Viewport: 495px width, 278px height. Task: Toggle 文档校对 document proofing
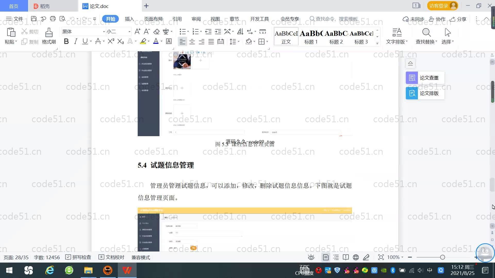point(111,257)
